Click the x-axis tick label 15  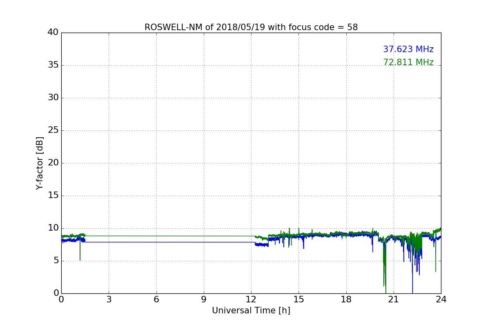298,300
